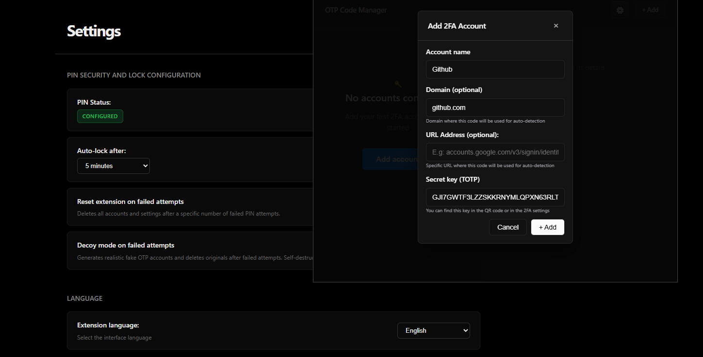Viewport: 703px width, 357px height.
Task: Expand the Extension language dropdown
Action: [x=433, y=330]
